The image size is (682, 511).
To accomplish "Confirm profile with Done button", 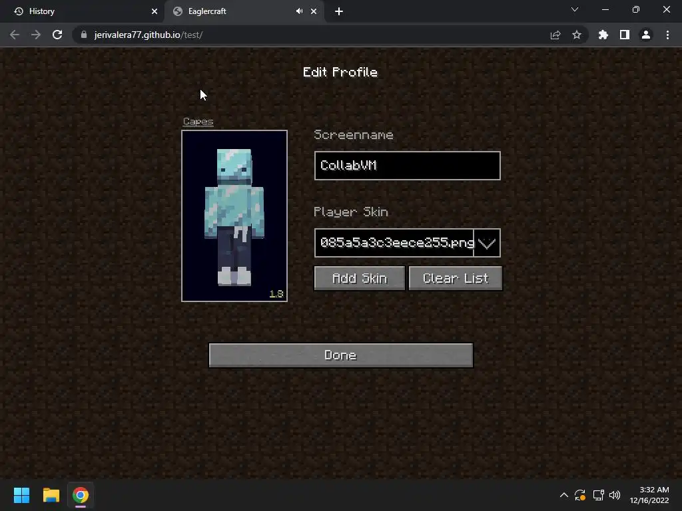I will pos(341,355).
